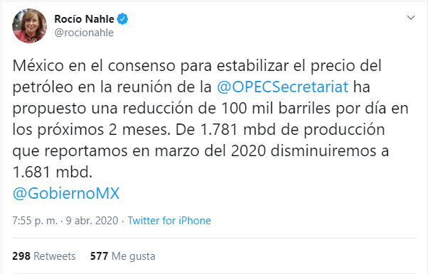Click the blue verified badge beside Rocío Nahle

122,19
